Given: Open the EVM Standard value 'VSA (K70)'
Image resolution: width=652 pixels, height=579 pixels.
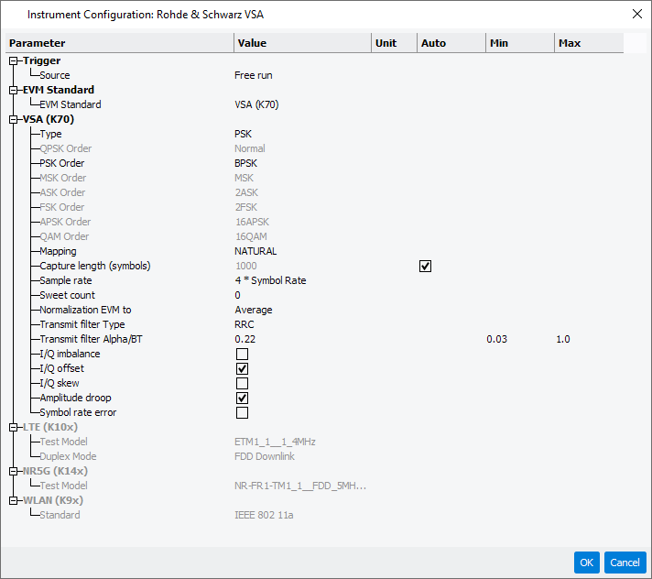Looking at the screenshot, I should pyautogui.click(x=256, y=104).
